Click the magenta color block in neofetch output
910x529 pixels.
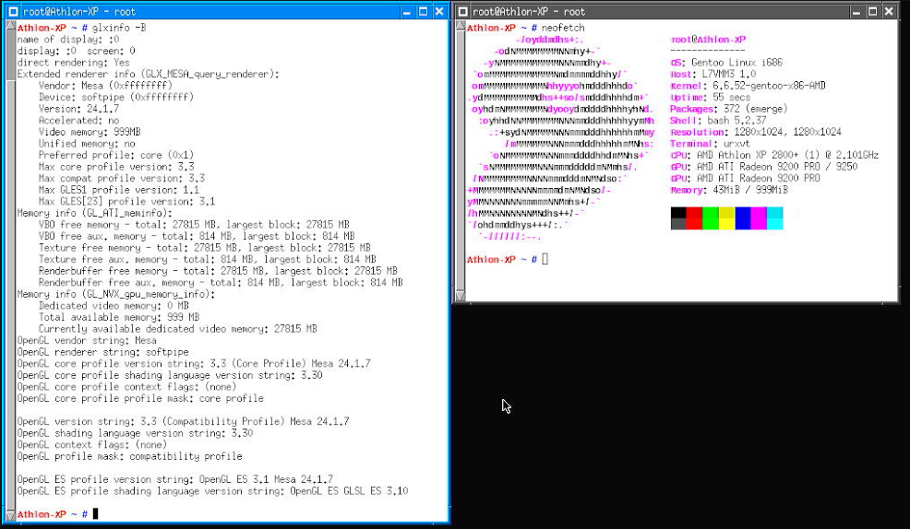pos(760,218)
